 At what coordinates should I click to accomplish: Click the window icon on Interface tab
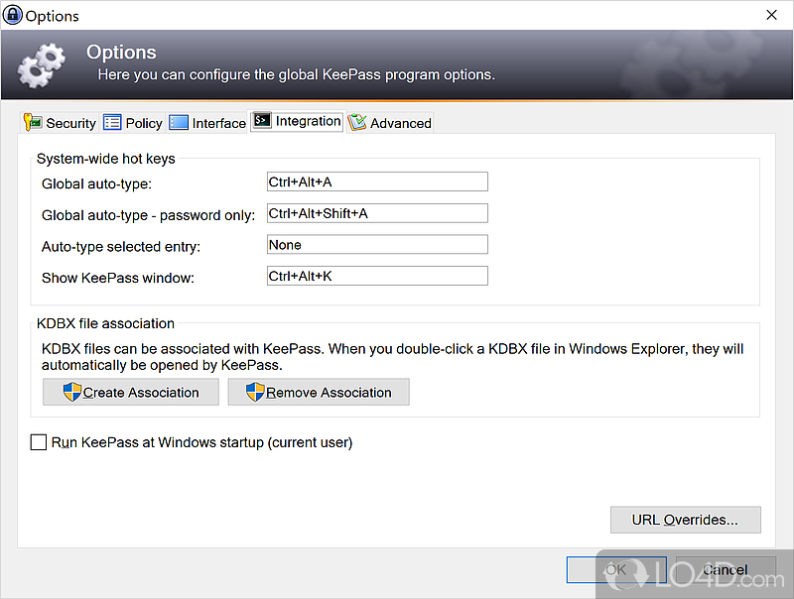pos(179,122)
